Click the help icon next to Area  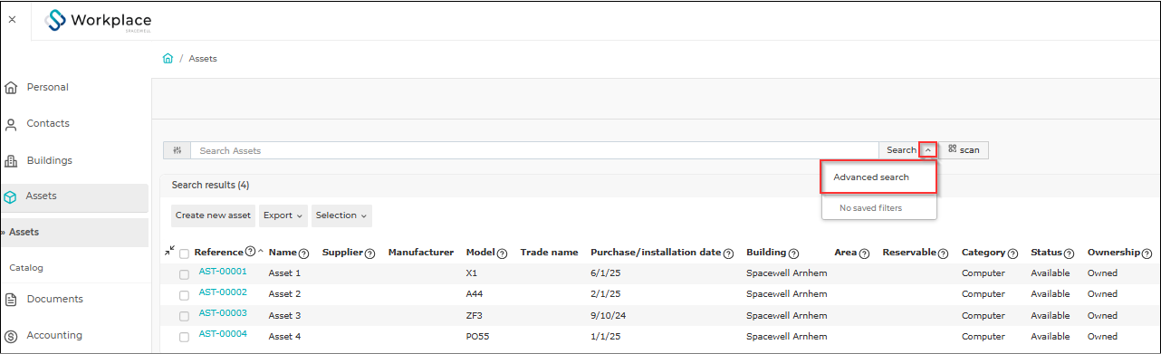pyautogui.click(x=864, y=254)
